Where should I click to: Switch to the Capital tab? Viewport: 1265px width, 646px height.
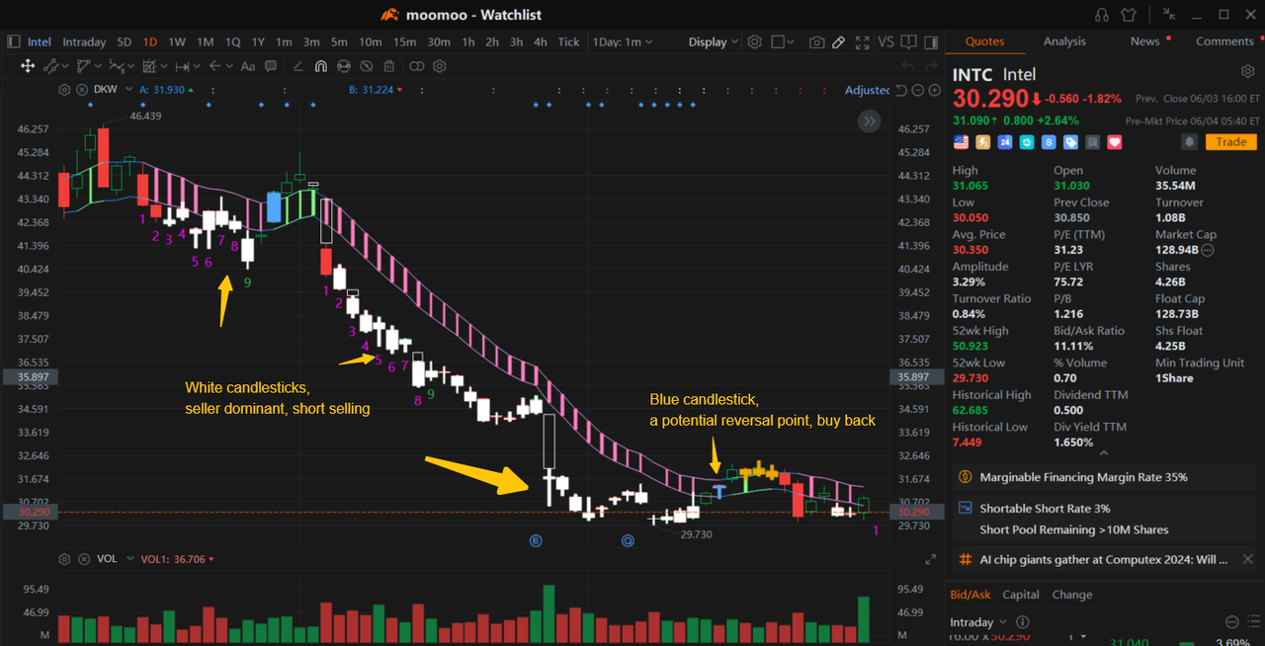coord(1021,595)
